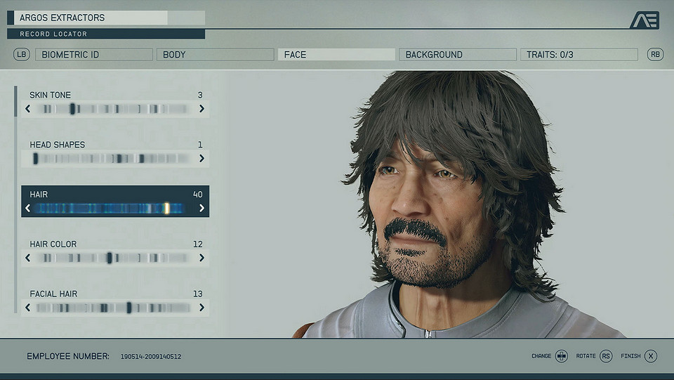
Task: Click the RB bumper icon
Action: click(x=655, y=54)
